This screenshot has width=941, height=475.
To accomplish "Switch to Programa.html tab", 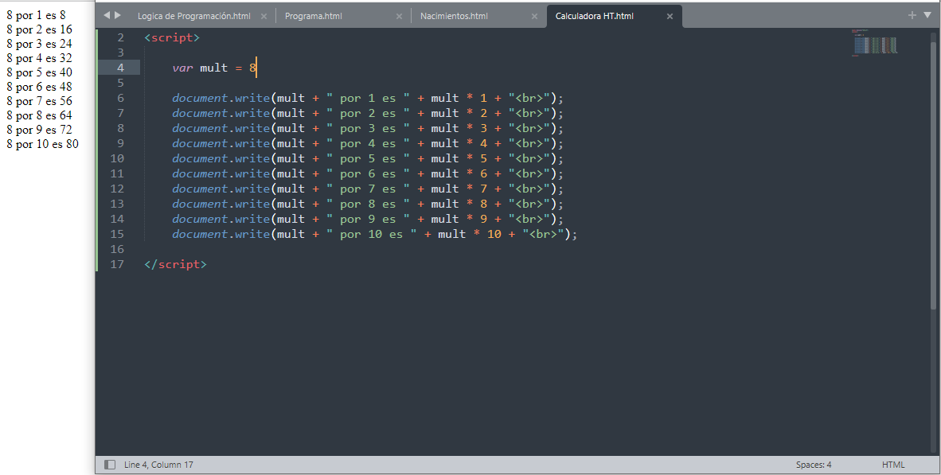I will tap(313, 16).
